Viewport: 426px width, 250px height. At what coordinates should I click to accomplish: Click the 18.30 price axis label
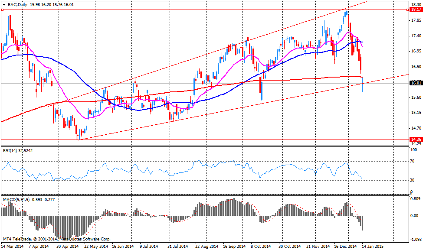tap(416, 5)
